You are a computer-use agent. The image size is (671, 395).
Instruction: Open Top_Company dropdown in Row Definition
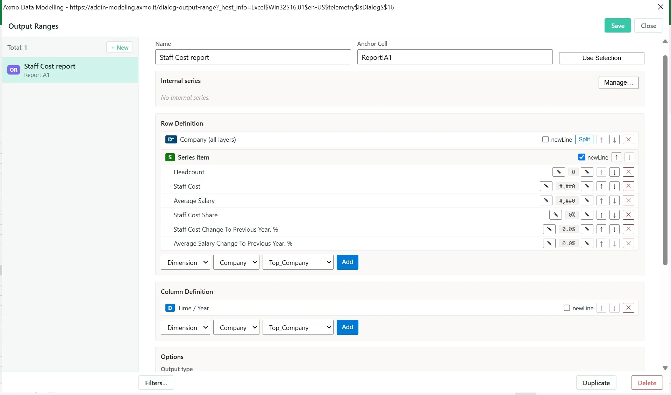click(298, 263)
